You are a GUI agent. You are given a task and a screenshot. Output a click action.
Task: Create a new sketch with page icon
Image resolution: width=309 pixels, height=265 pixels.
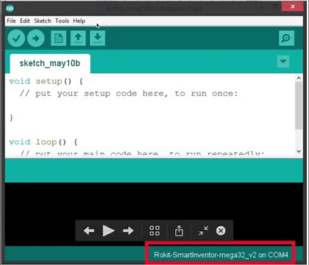pos(58,38)
